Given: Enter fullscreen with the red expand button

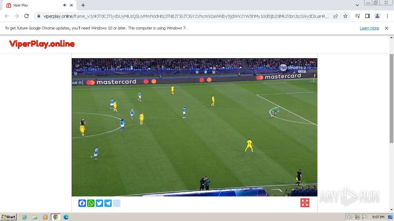Looking at the screenshot, I should pos(305,203).
